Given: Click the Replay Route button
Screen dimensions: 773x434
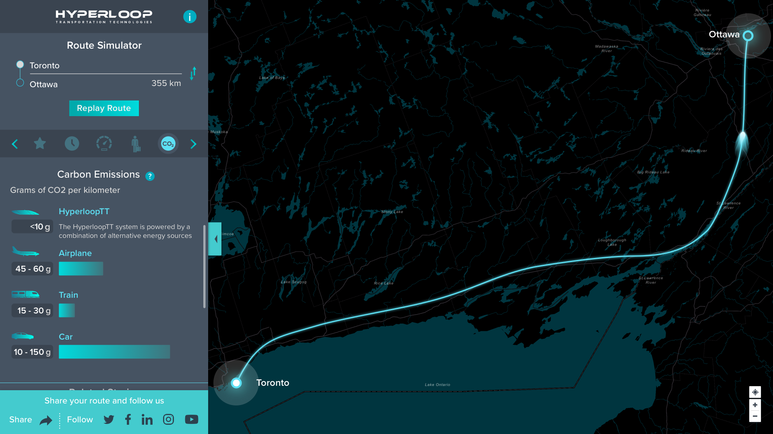Looking at the screenshot, I should [104, 108].
